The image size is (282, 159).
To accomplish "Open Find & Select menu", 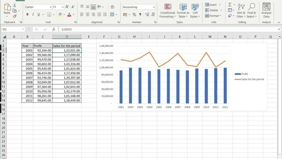I will click(252, 11).
